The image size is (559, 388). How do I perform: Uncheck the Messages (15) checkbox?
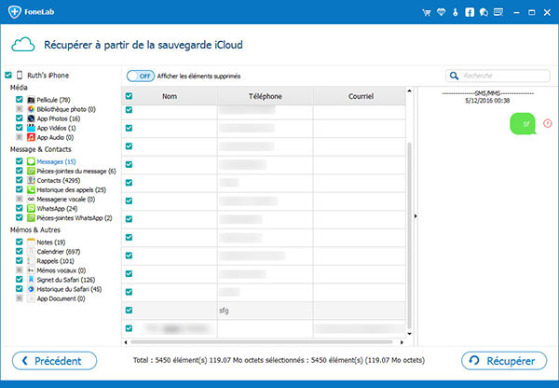(20, 161)
